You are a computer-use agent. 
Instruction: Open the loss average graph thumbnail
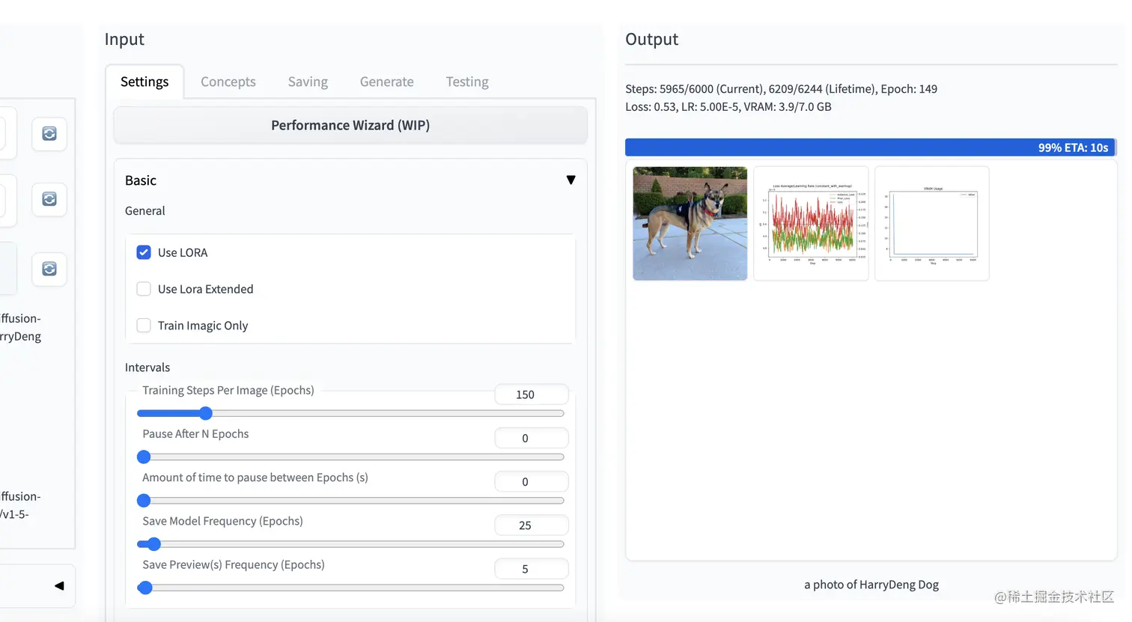click(x=811, y=224)
